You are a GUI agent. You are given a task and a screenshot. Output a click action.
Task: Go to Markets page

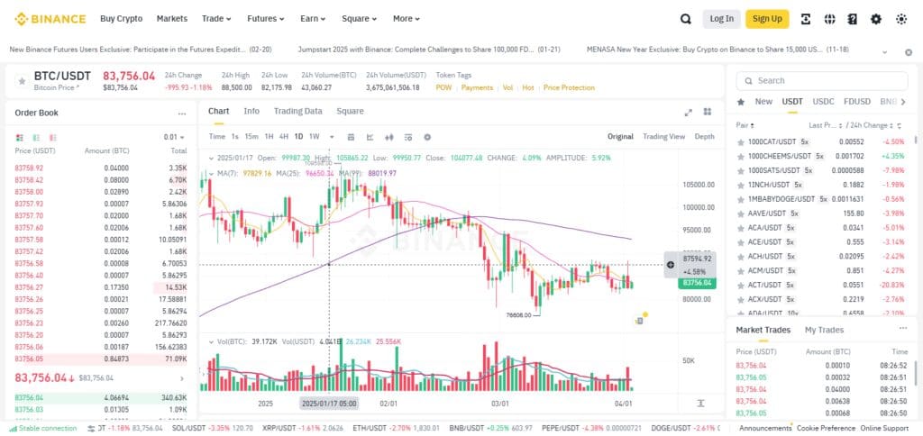pyautogui.click(x=172, y=19)
